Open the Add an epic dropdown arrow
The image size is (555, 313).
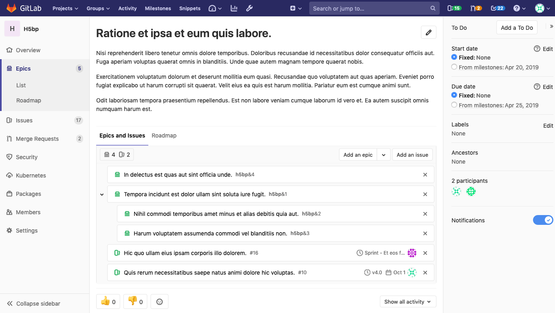383,155
